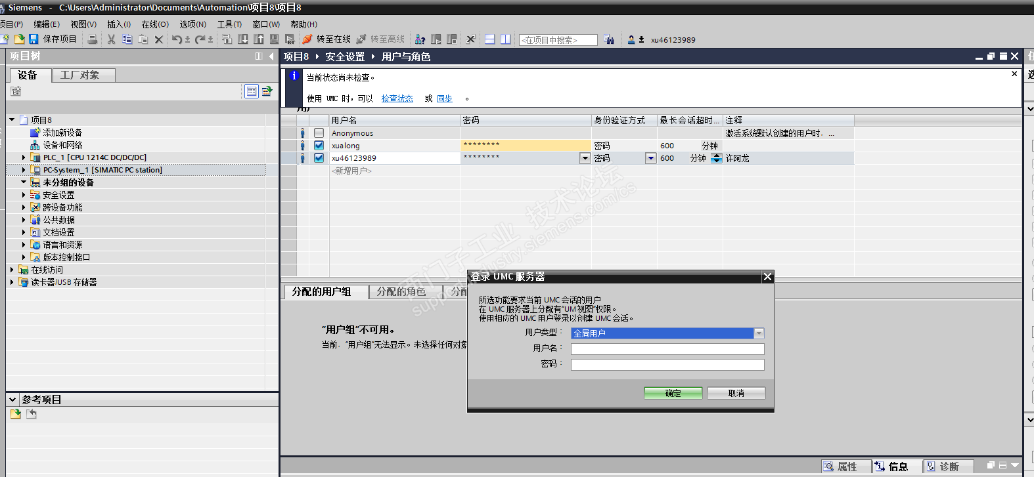Expand the PLC_1 tree node
This screenshot has width=1034, height=477.
24,157
